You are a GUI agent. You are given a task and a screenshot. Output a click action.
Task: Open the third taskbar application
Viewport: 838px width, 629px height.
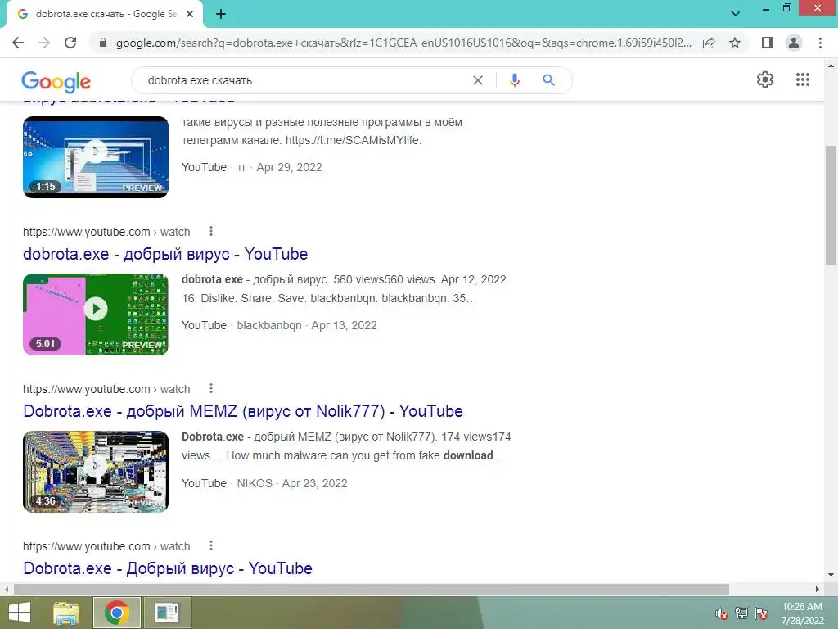[167, 613]
